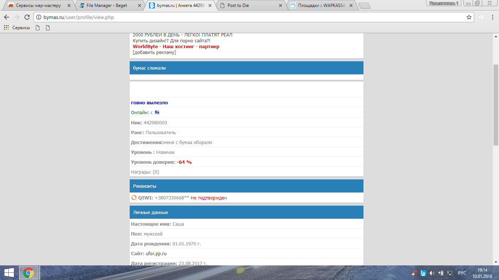
Task: Click the CCleaner tray icon
Action: [415, 273]
